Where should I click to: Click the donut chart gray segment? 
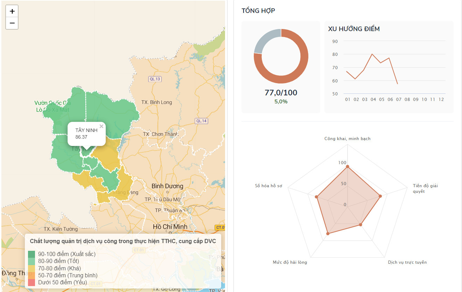pyautogui.click(x=265, y=39)
